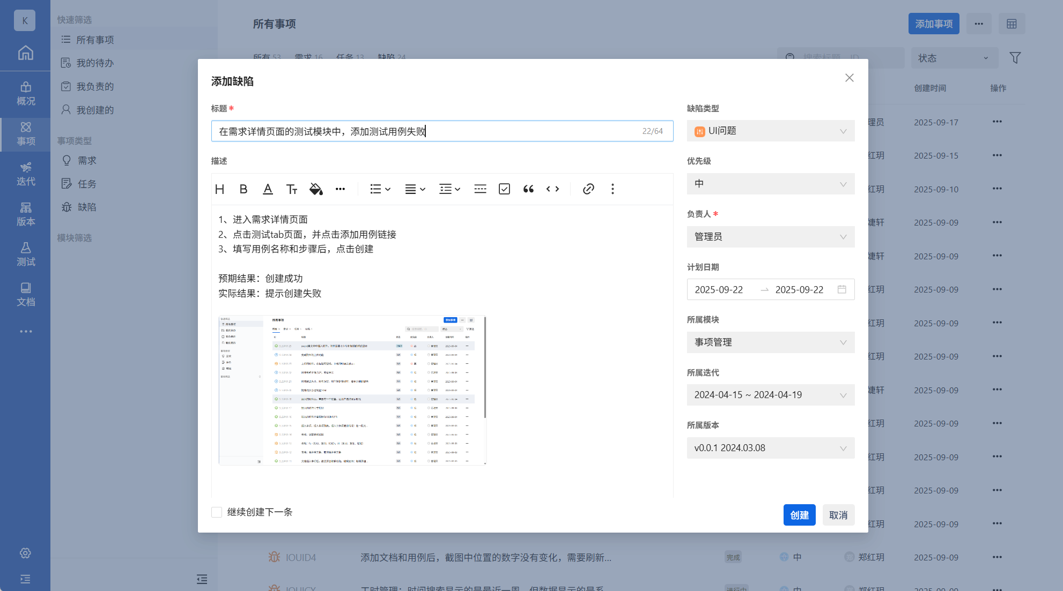Toggle bold text formatting
1063x591 pixels.
tap(243, 189)
